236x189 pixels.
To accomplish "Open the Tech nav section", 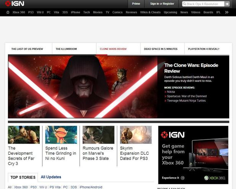I will (87, 12).
